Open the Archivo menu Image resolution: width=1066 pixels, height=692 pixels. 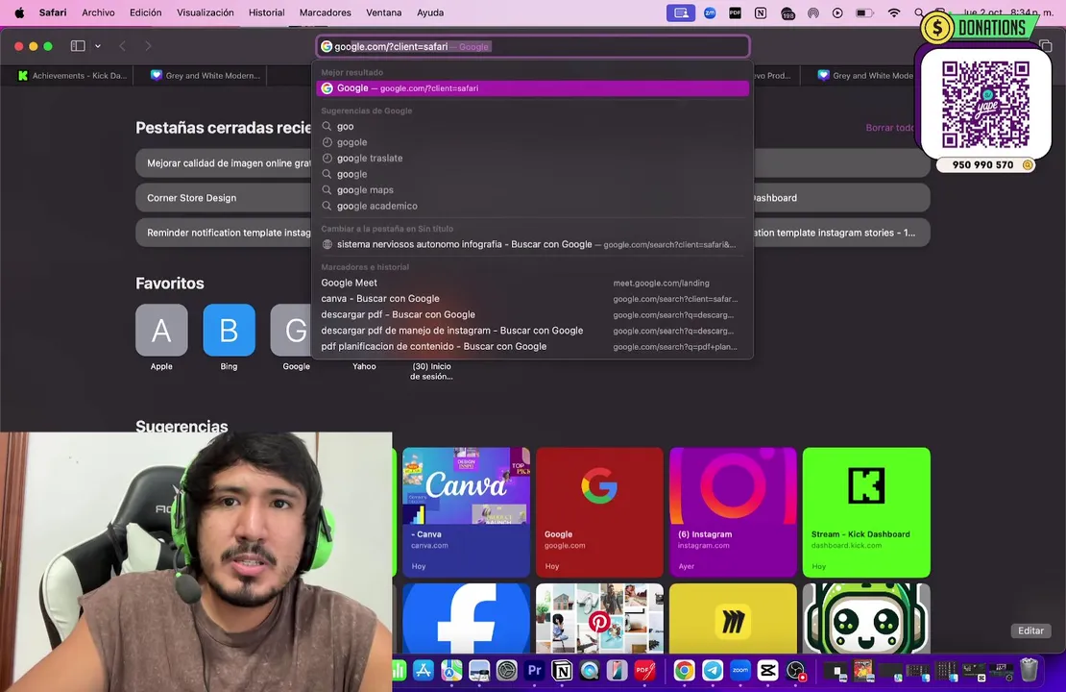click(x=98, y=12)
